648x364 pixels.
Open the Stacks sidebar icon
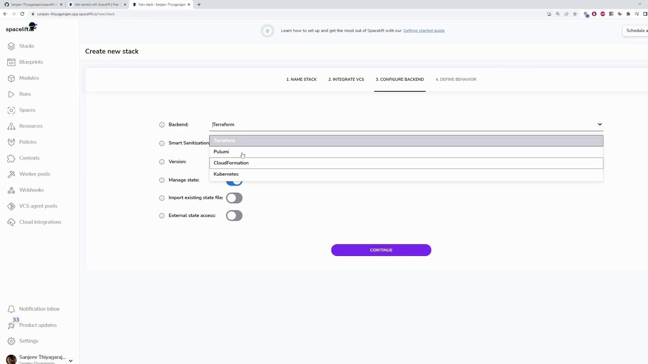click(11, 46)
